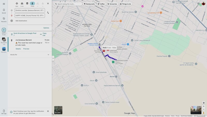
Task: Open Recents in sidebar
Action: (x=4, y=20)
